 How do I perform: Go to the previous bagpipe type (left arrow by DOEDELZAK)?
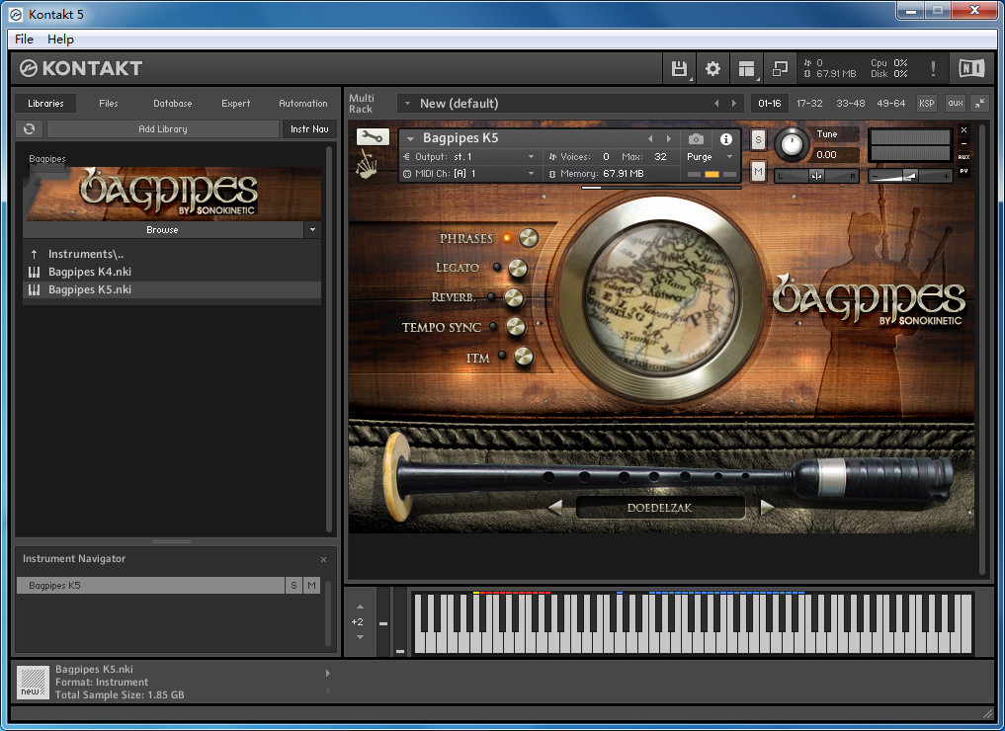[x=555, y=508]
